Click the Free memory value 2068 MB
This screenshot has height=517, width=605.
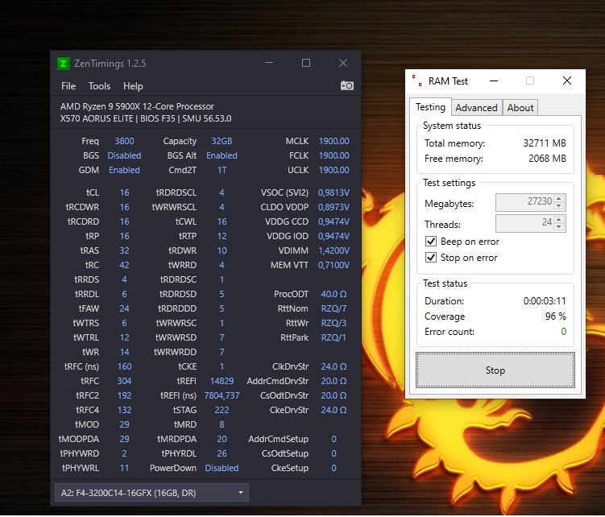(547, 159)
